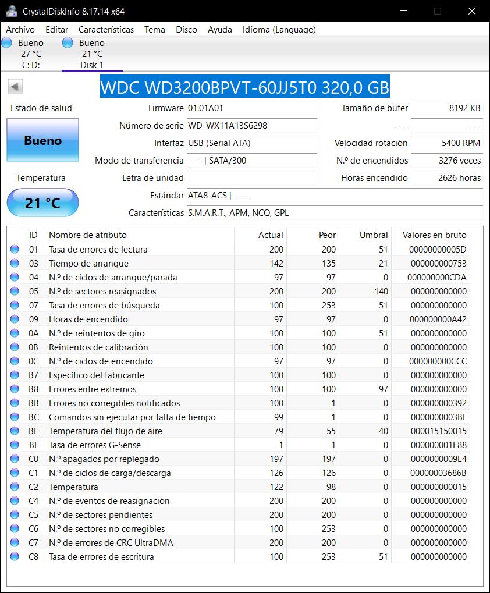Click the Firmware field 01.01A01
Screen dimensions: 490x593
coord(252,108)
